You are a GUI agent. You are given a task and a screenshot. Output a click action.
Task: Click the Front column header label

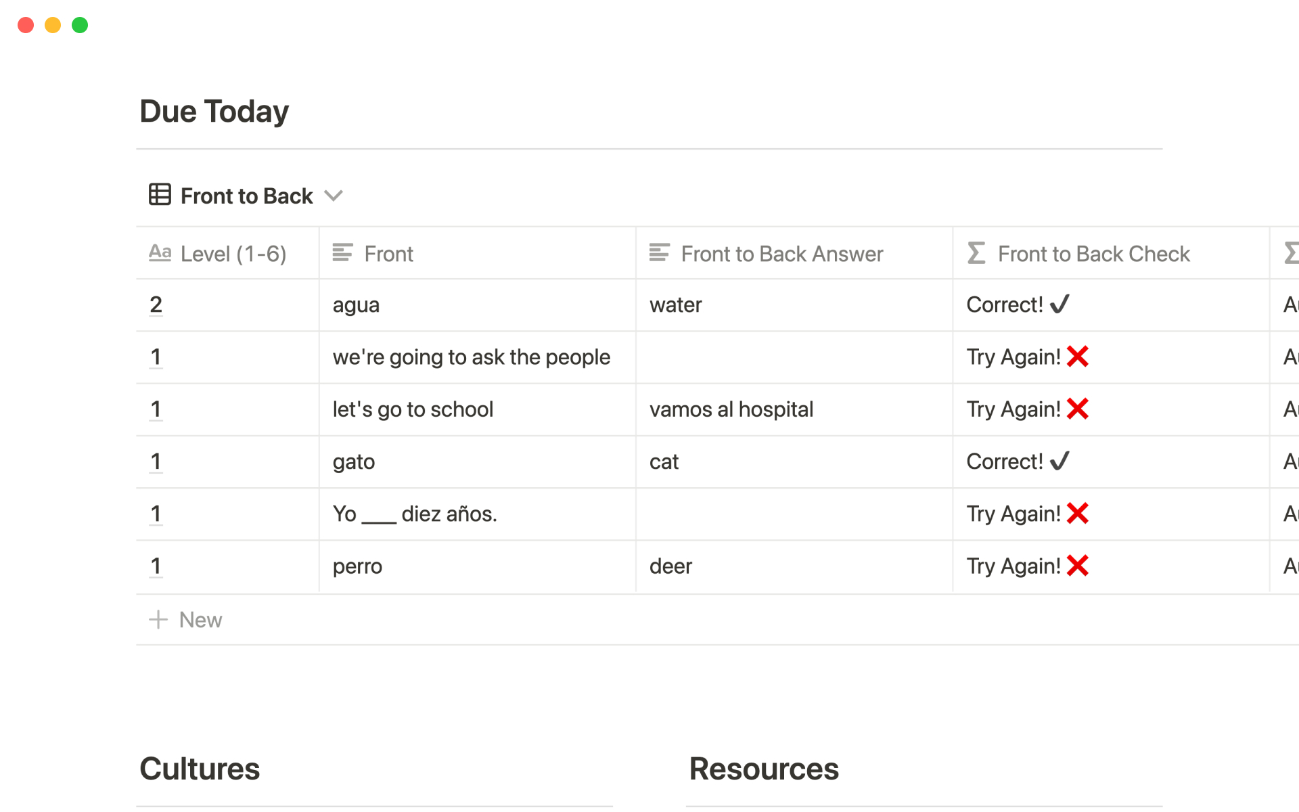tap(388, 254)
